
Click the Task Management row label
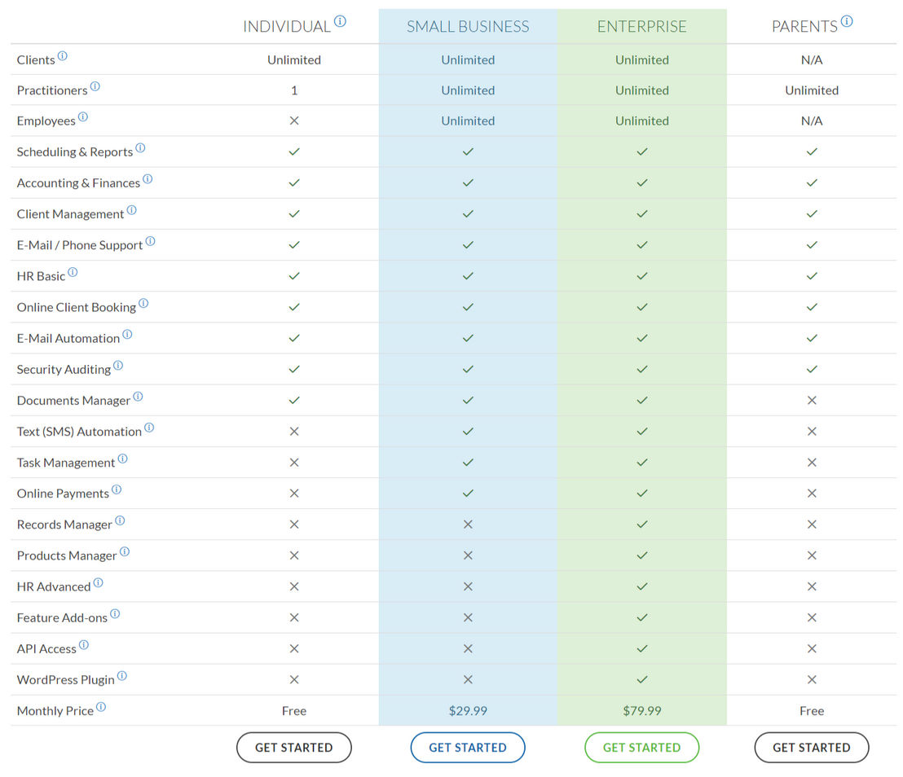click(x=66, y=463)
